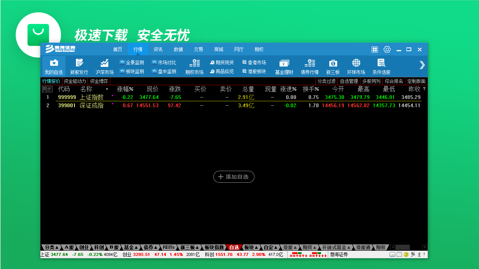Open 我的自选 (My Watchlist) toolbar icon
479x269 pixels.
coord(53,66)
